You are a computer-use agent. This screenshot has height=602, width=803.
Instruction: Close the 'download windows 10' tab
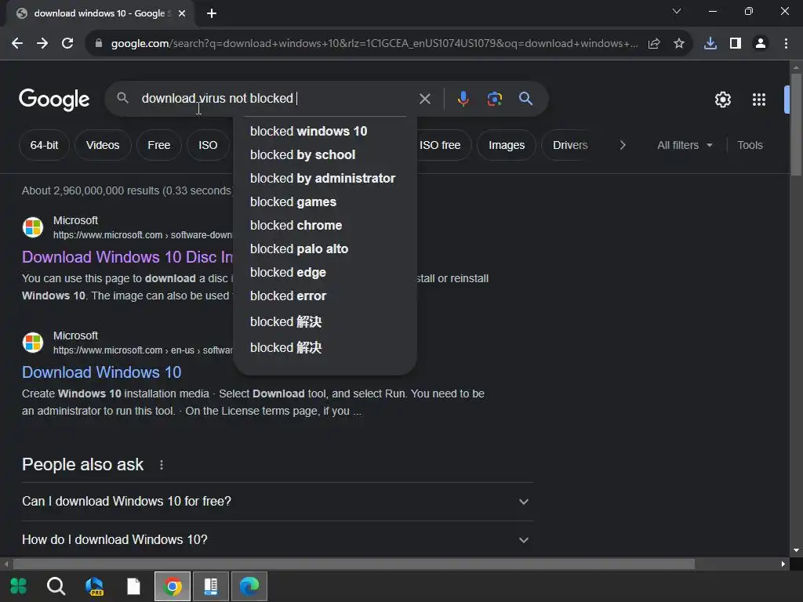pos(182,13)
